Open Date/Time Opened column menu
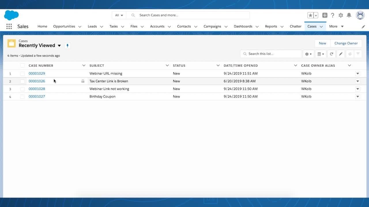The image size is (369, 207). pos(295,66)
